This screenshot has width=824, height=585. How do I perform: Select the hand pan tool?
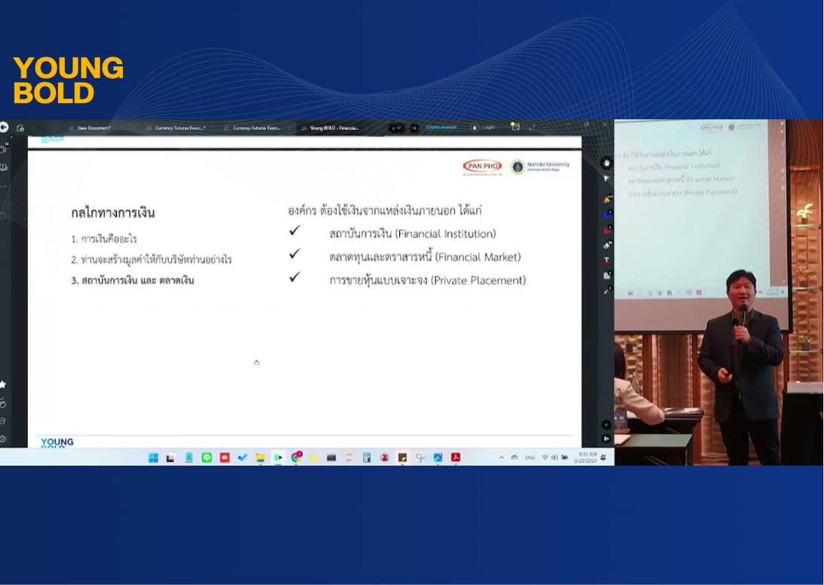point(607,163)
